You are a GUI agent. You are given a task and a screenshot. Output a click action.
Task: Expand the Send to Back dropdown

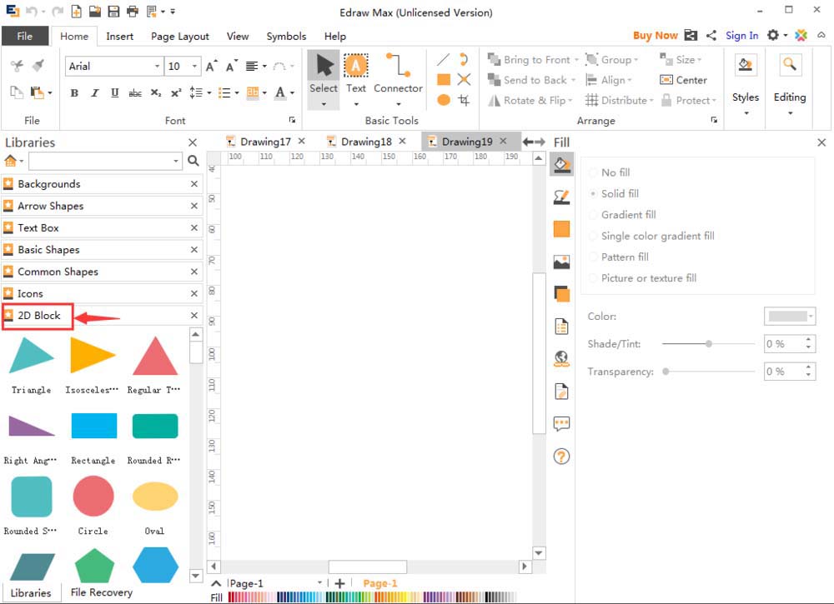coord(574,80)
